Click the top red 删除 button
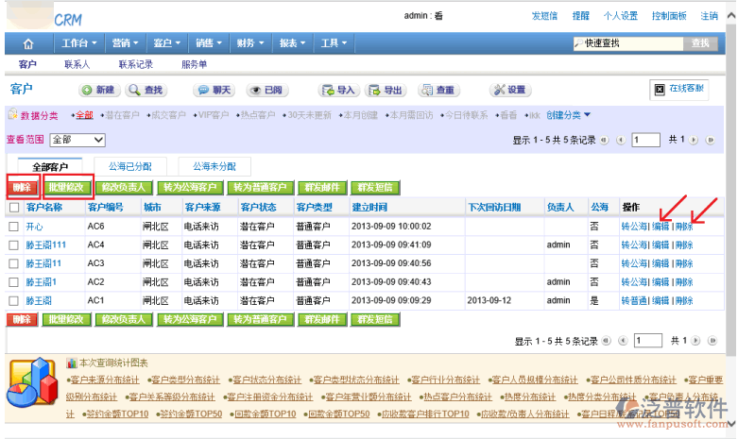The width and height of the screenshot is (738, 439). pyautogui.click(x=22, y=187)
